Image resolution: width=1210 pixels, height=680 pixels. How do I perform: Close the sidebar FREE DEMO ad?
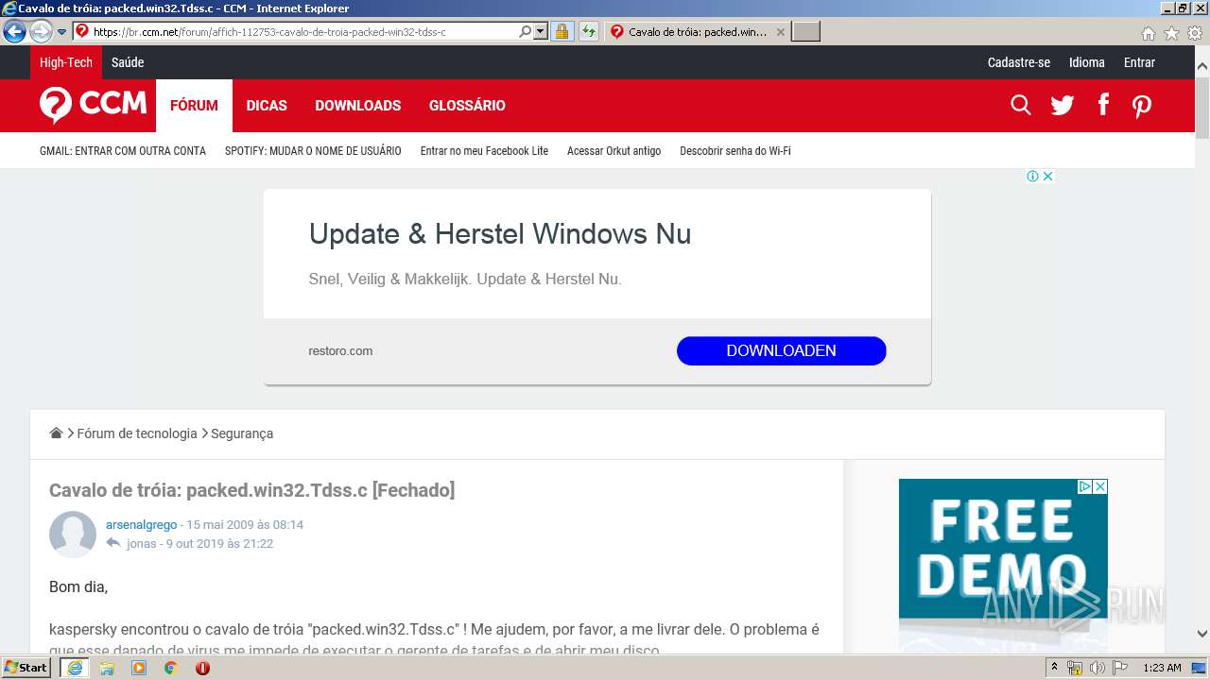coord(1100,486)
